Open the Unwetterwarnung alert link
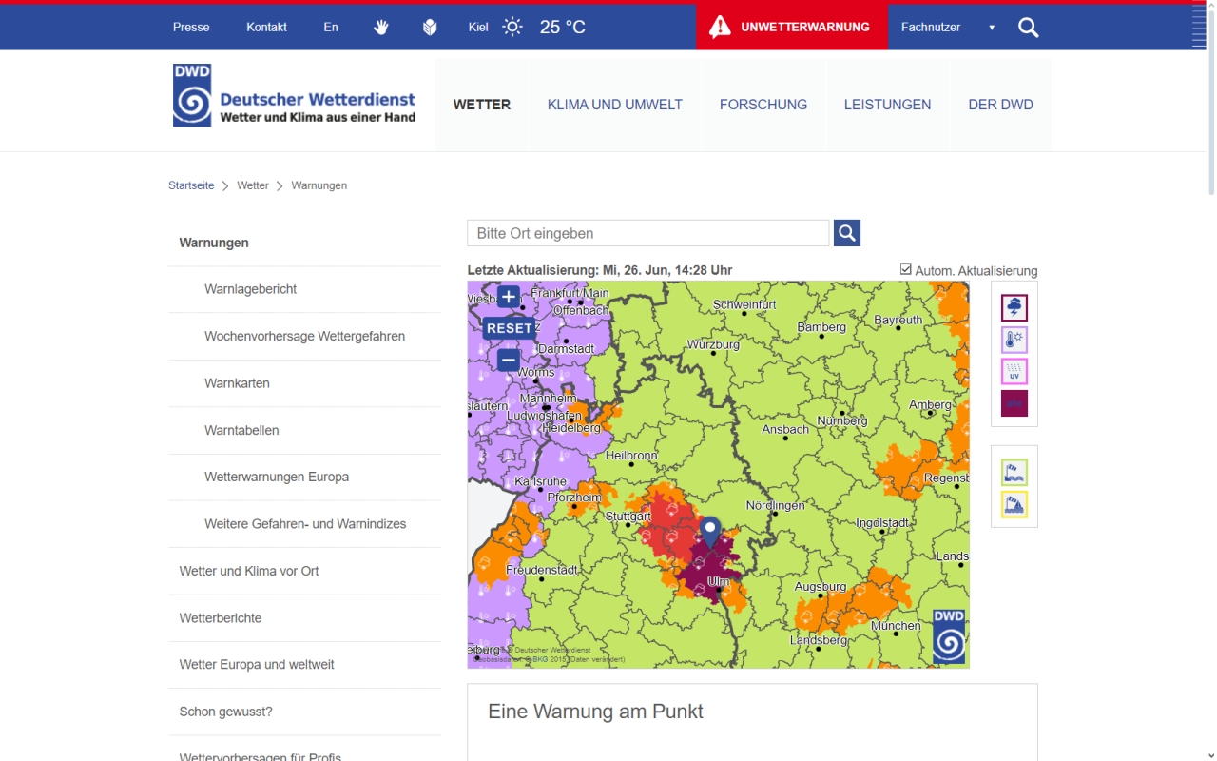1217x761 pixels. pyautogui.click(x=791, y=27)
